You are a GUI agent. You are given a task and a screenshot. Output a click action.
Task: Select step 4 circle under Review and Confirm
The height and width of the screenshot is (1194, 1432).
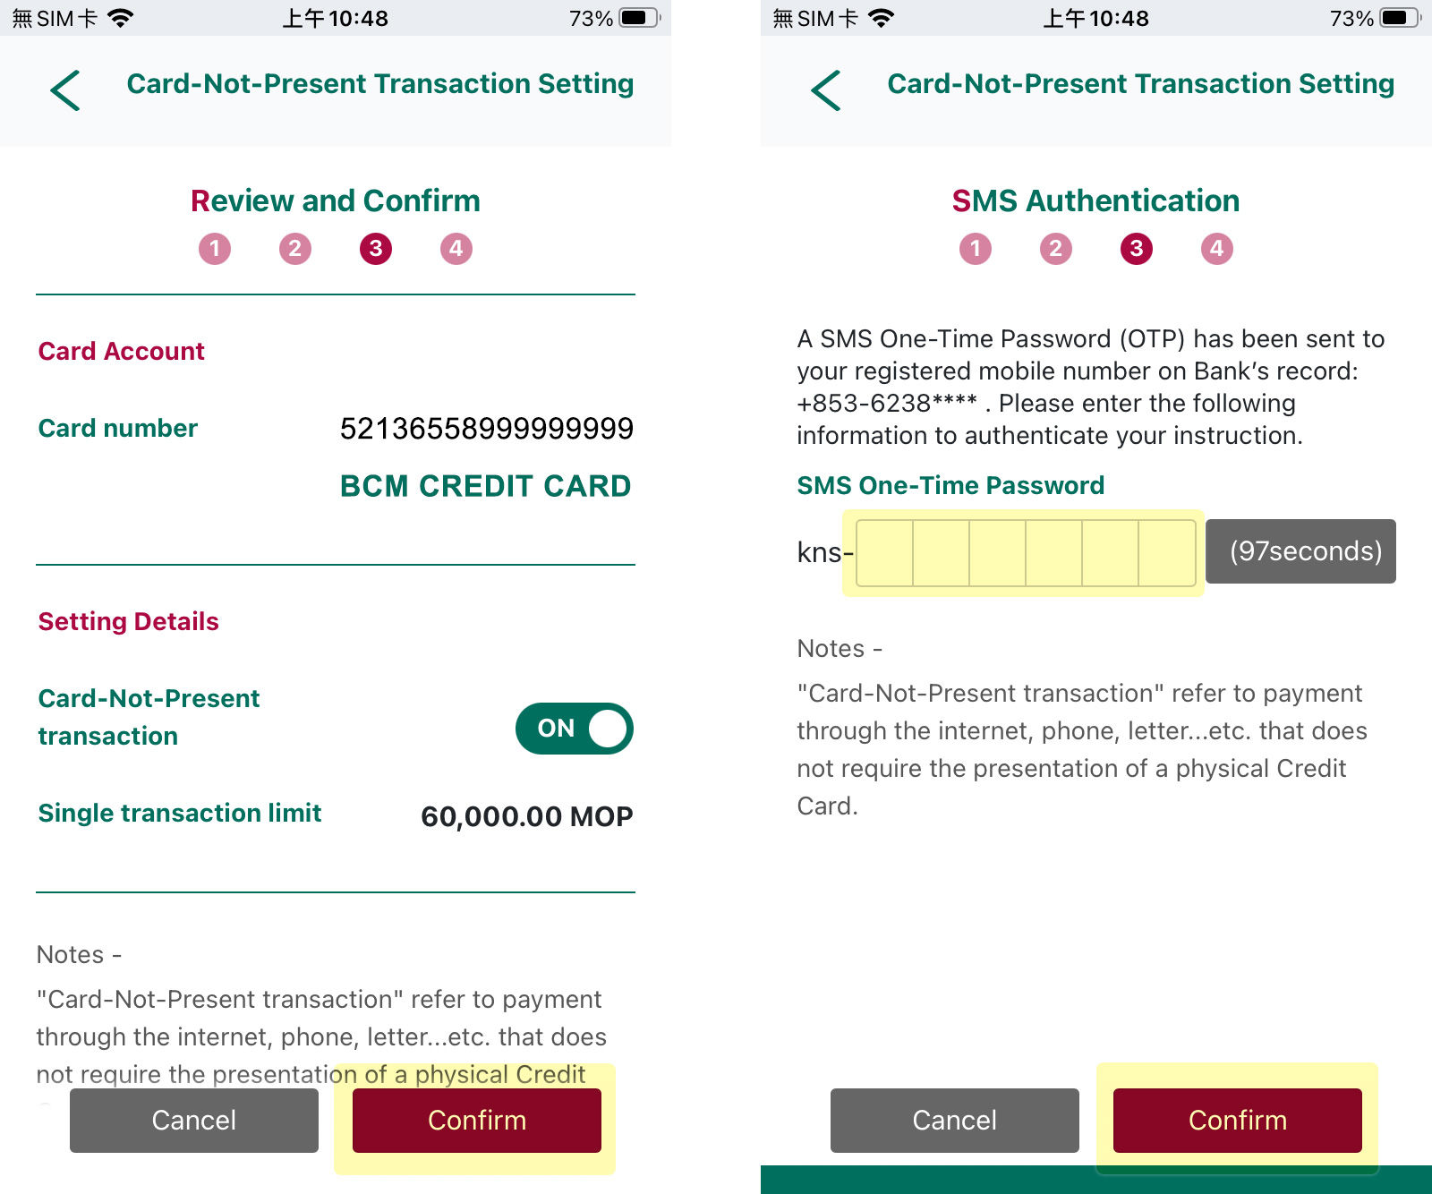pyautogui.click(x=456, y=249)
